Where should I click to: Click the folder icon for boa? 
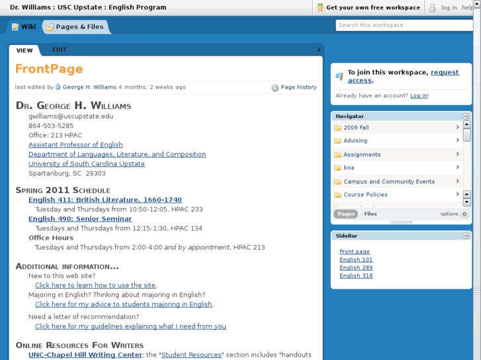click(337, 168)
